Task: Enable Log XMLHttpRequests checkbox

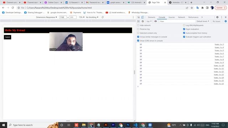Action: (x=184, y=25)
